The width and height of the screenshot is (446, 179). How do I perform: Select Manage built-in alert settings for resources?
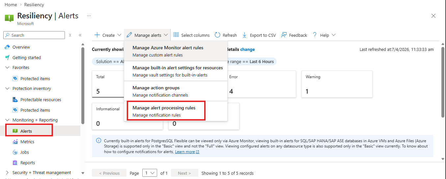(176, 71)
